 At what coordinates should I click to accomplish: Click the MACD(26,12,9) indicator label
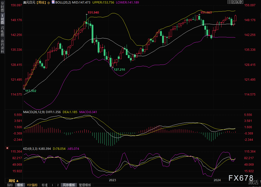pos(34,112)
